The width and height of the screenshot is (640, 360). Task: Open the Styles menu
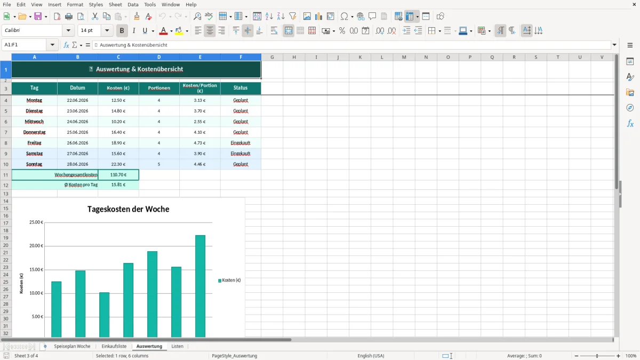pyautogui.click(x=96, y=4)
